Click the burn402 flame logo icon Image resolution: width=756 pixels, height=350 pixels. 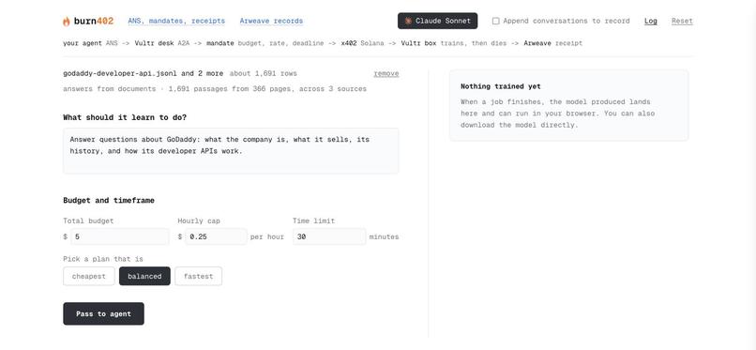(67, 22)
